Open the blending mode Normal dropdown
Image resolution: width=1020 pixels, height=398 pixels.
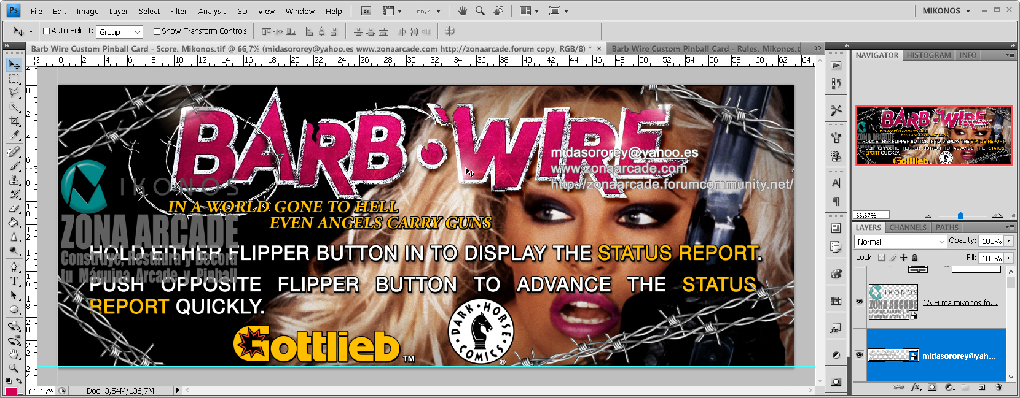pyautogui.click(x=900, y=242)
